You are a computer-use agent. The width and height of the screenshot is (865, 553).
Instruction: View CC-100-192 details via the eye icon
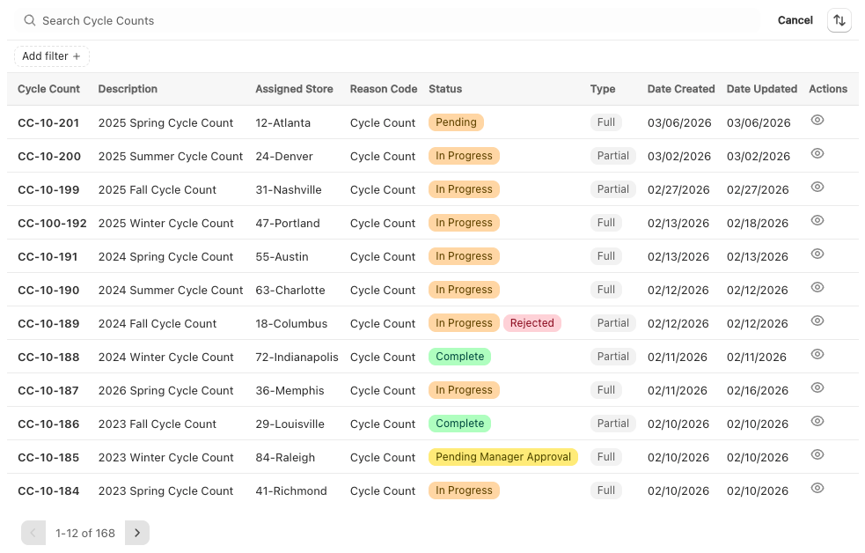(817, 220)
